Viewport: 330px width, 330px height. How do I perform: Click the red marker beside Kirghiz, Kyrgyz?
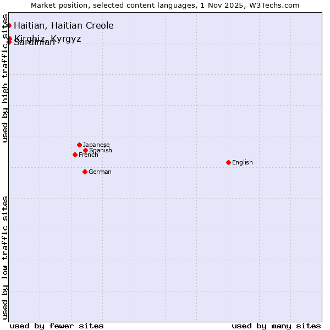pyautogui.click(x=9, y=38)
